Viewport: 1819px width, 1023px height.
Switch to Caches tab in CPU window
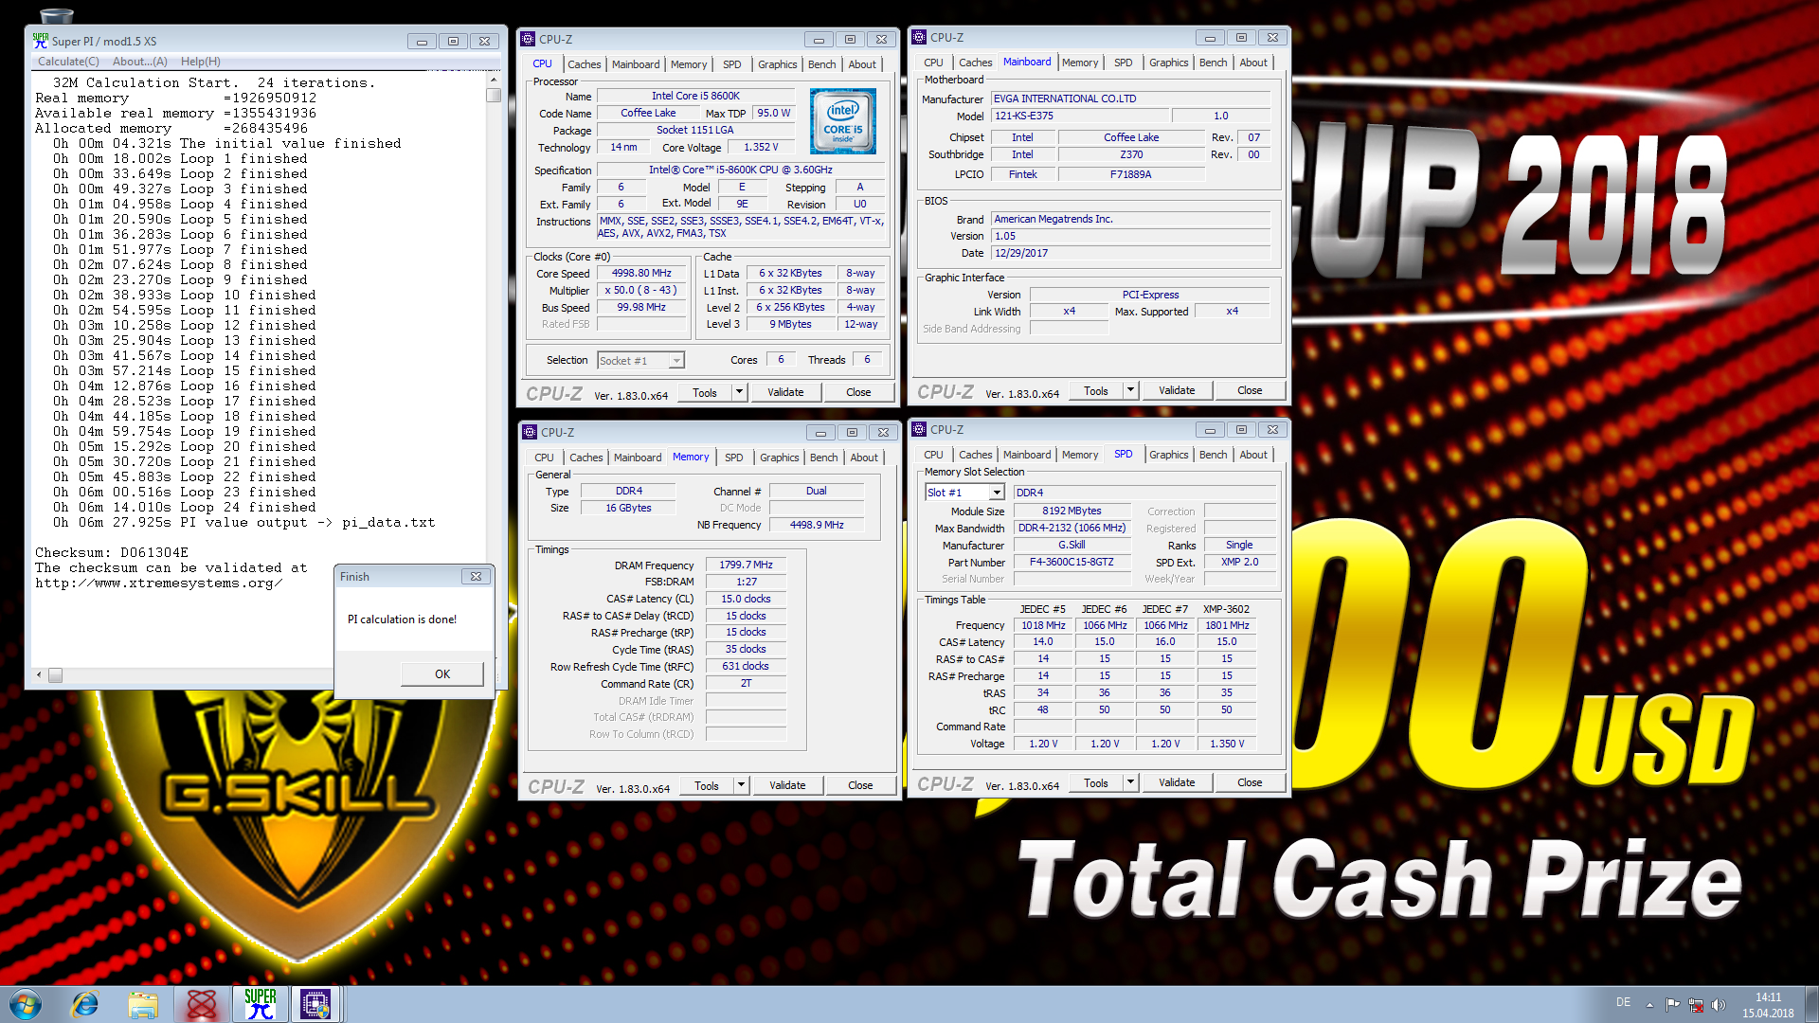(x=584, y=64)
